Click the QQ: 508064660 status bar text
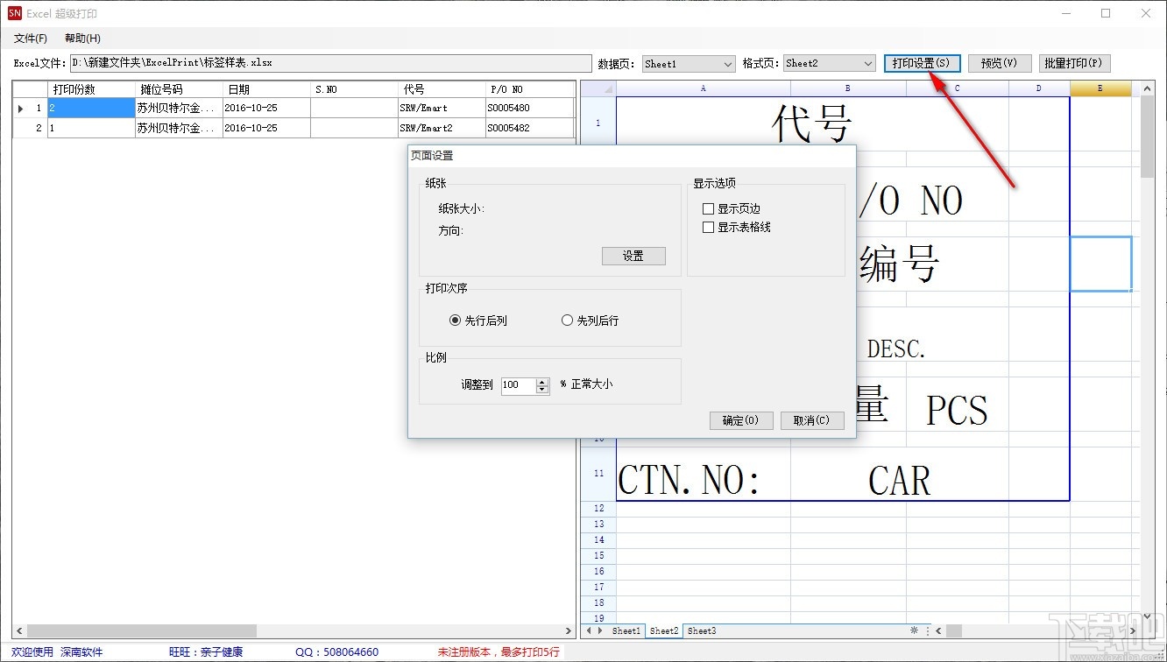The image size is (1167, 662). pos(336,652)
